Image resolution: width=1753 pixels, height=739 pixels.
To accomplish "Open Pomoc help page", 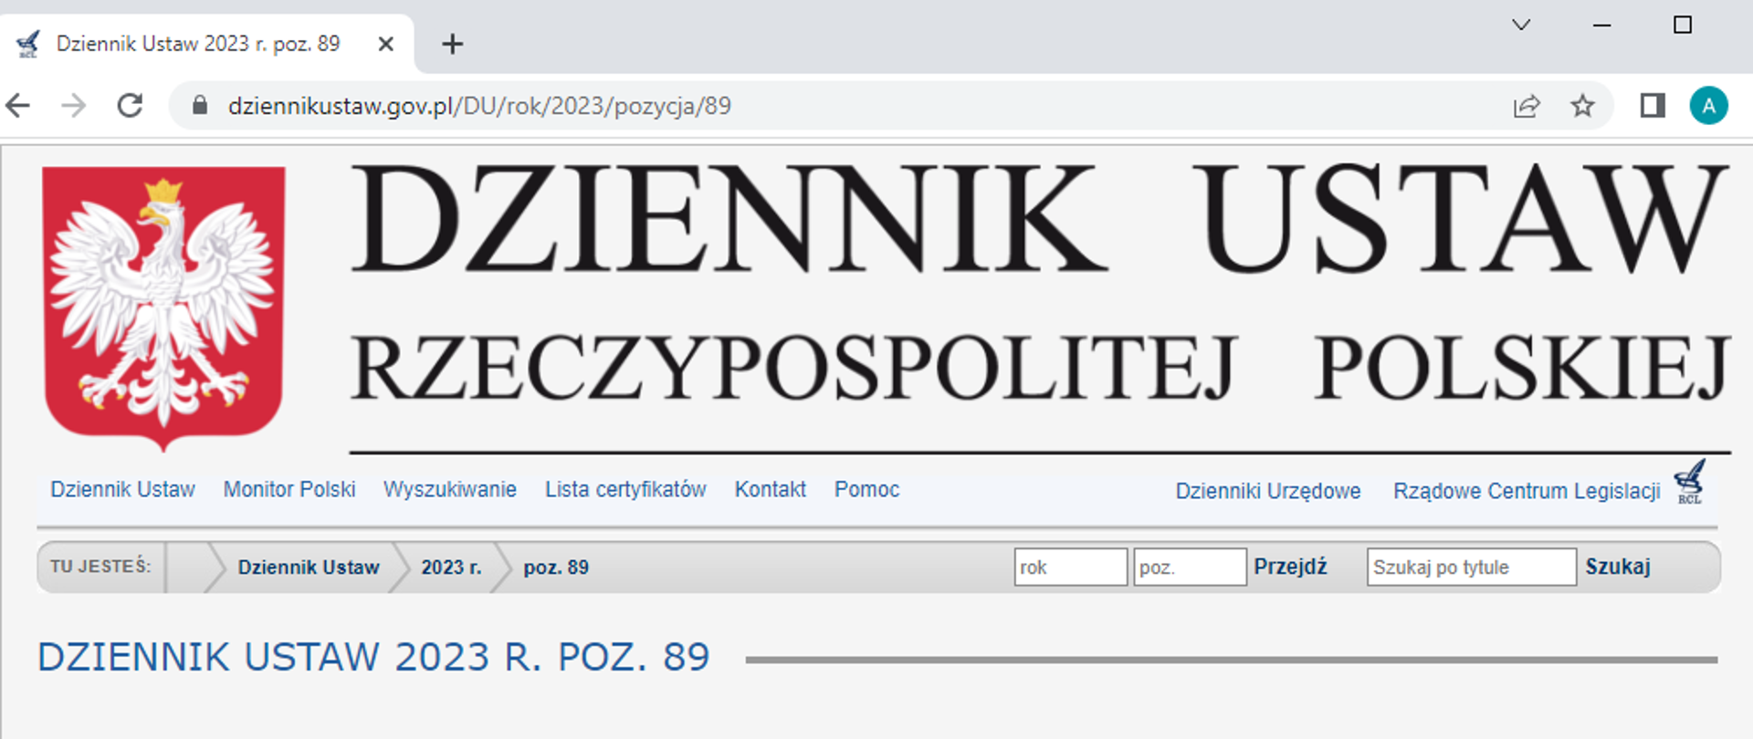I will point(866,490).
